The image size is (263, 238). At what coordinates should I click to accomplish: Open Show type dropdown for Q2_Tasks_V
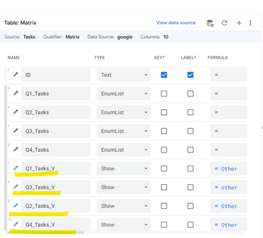click(x=124, y=206)
